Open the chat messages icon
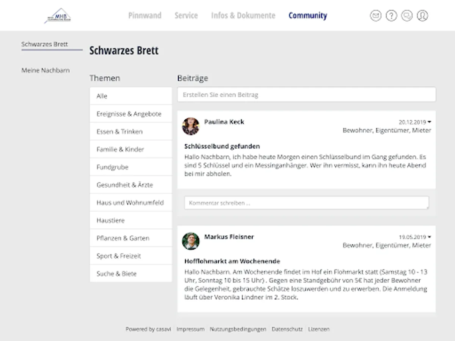 point(407,16)
